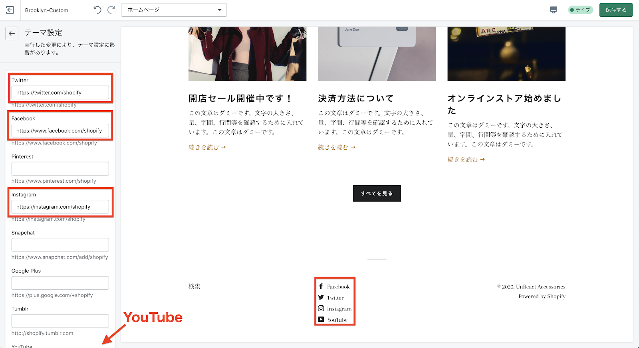The height and width of the screenshot is (348, 639).
Task: Click the Facebook icon in footer
Action: [321, 287]
